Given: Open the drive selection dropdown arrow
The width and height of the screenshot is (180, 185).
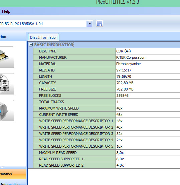Looking at the screenshot, I should 89,24.
